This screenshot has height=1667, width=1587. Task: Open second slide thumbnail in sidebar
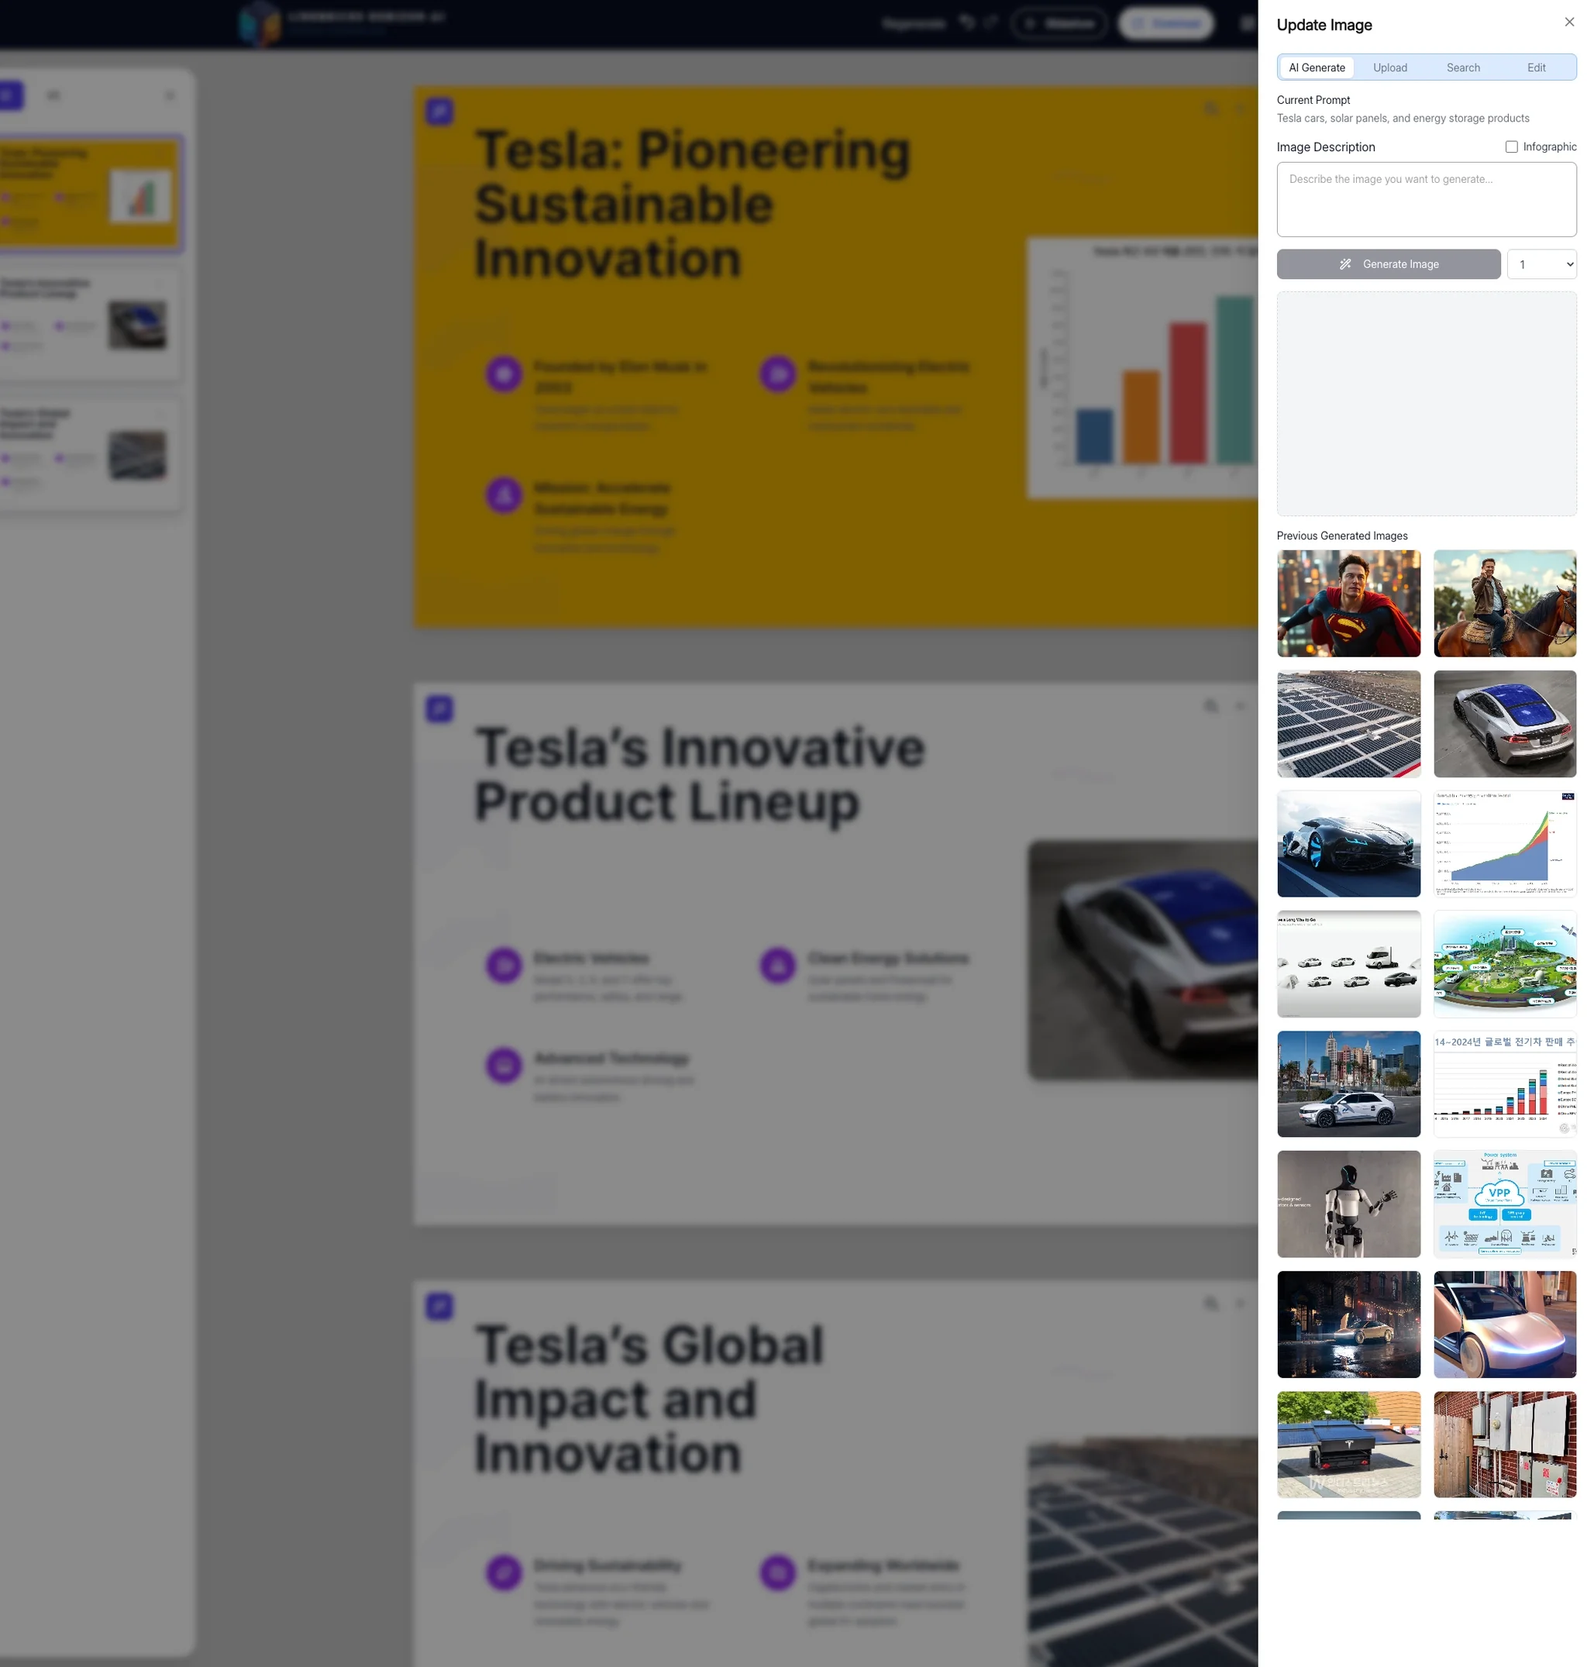pyautogui.click(x=89, y=324)
